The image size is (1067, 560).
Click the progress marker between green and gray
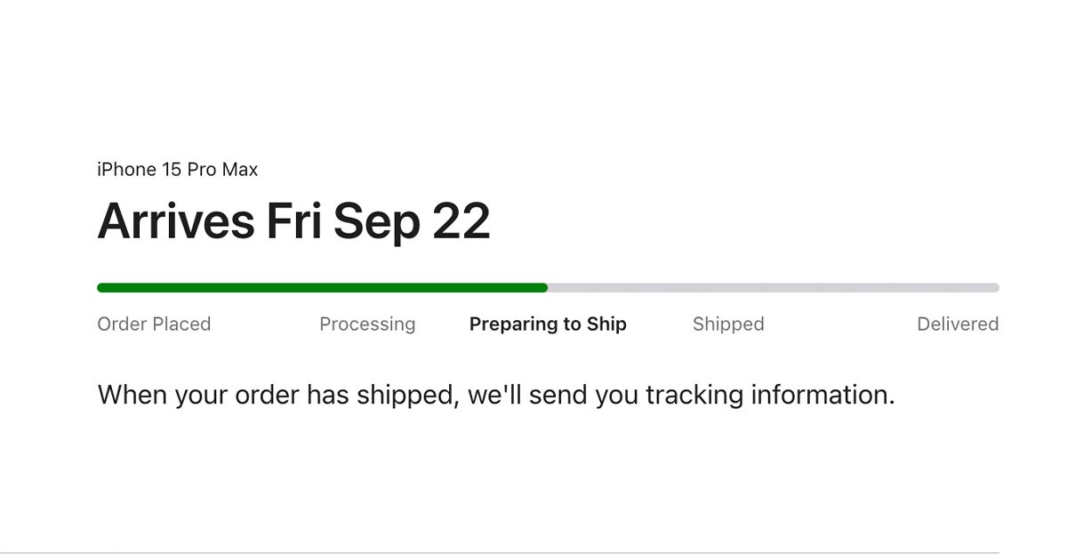548,286
